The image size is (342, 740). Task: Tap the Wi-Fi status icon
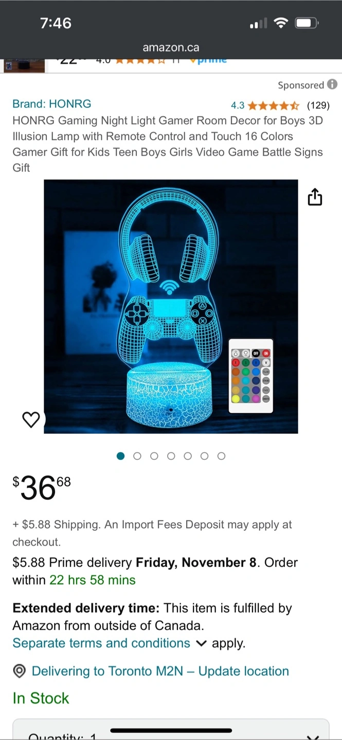point(280,23)
